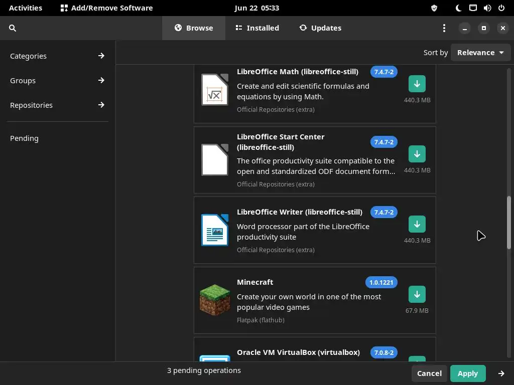Click Minecraft's 'Flatpak (flathub)' label
Viewport: 514px width, 385px height.
[x=261, y=320]
